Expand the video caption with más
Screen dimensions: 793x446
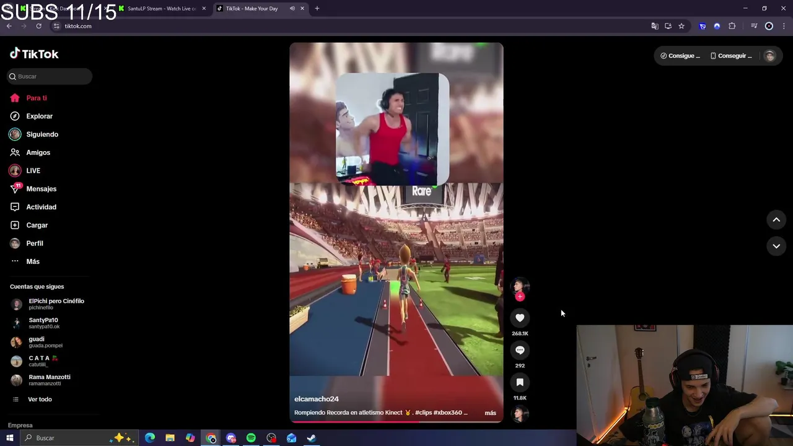(490, 413)
